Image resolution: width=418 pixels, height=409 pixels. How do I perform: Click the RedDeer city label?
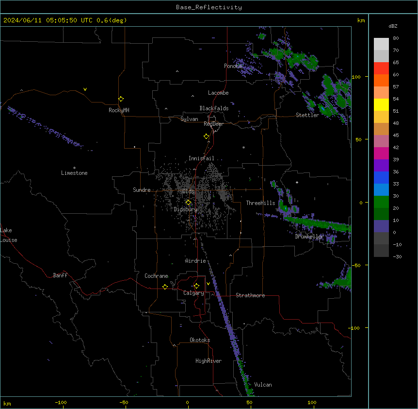click(213, 124)
